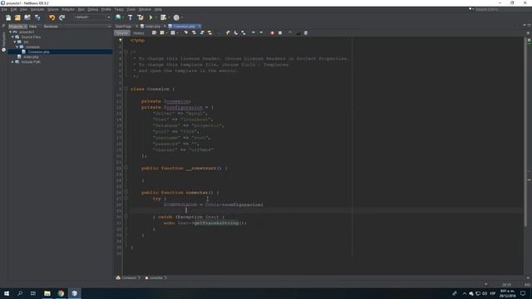Image resolution: width=532 pixels, height=299 pixels.
Task: Click the Find Next Occurrence icon
Action: (x=202, y=33)
